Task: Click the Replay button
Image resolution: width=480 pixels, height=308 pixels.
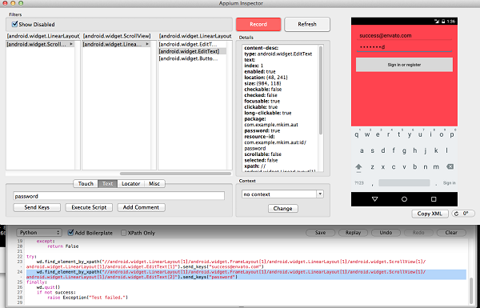Action: pos(353,233)
